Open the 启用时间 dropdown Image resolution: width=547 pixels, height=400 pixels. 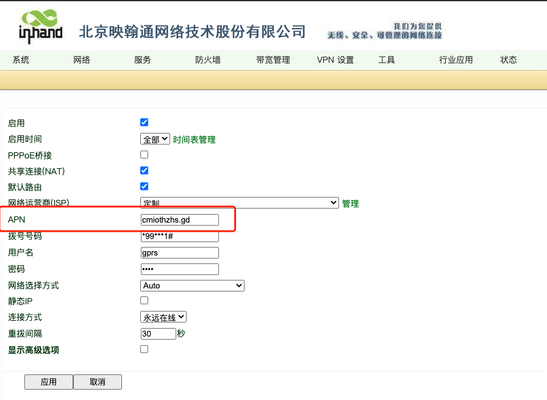156,139
